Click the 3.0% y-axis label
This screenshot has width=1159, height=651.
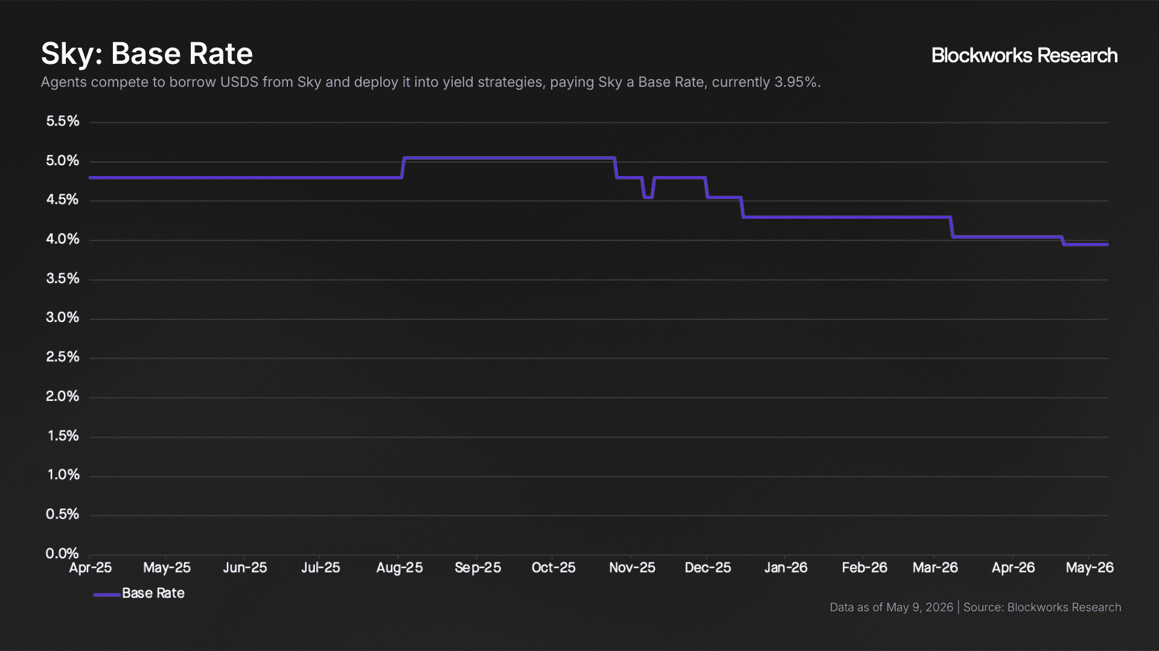[x=63, y=318]
